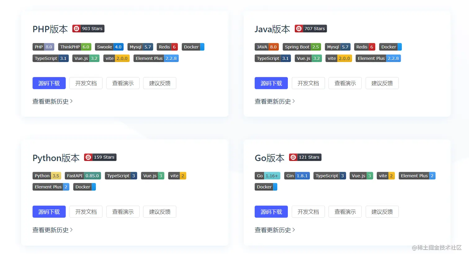Download source code for Go version
Viewport: 469px width, 258px height.
coord(271,212)
